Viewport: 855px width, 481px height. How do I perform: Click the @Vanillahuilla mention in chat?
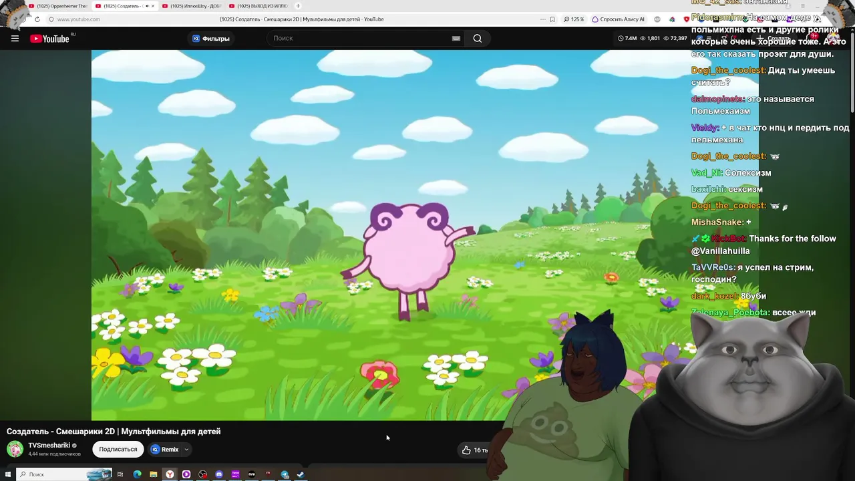click(x=721, y=251)
